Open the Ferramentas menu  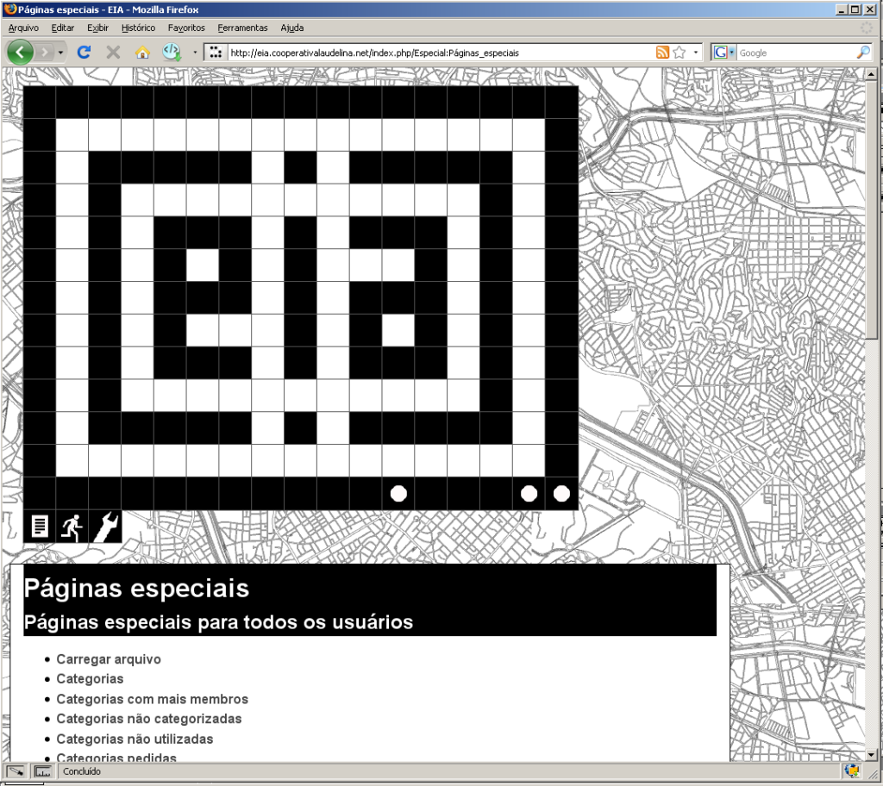coord(242,28)
